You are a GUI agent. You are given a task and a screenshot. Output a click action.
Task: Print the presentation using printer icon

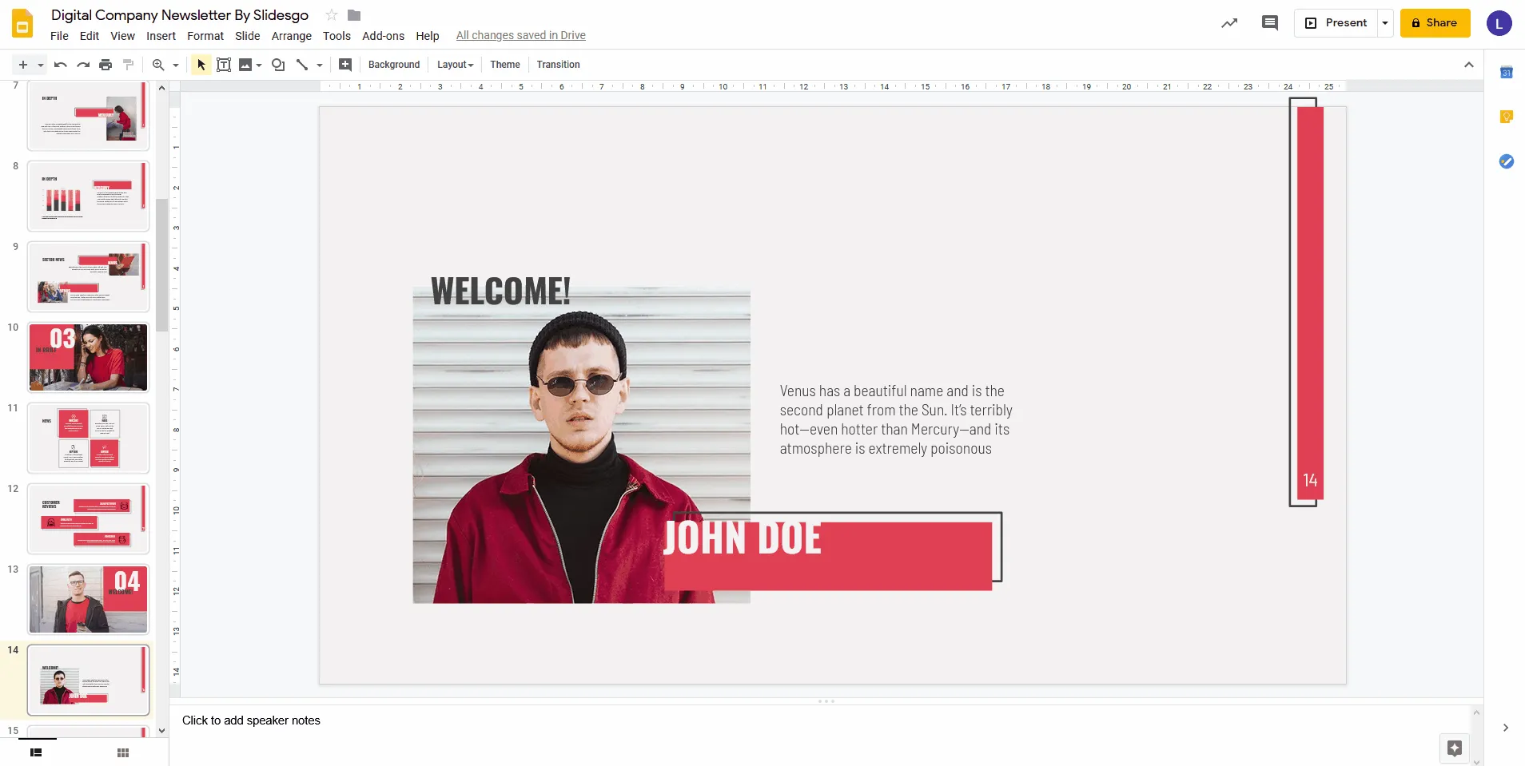pos(106,65)
